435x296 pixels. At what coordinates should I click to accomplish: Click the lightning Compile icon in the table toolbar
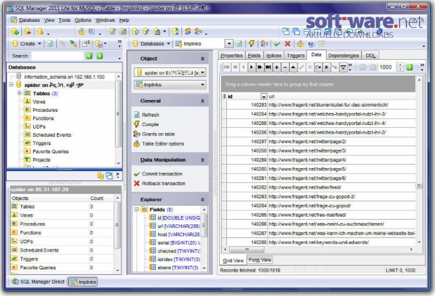tap(252, 44)
